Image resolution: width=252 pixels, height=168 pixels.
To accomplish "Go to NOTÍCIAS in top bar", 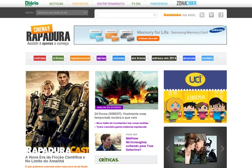I will [x=56, y=4].
